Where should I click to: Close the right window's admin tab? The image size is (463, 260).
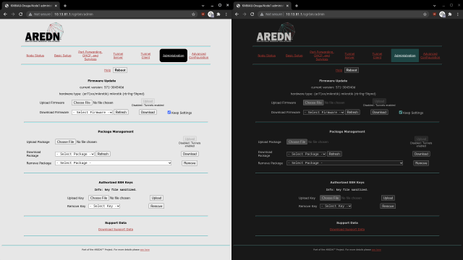pos(287,6)
